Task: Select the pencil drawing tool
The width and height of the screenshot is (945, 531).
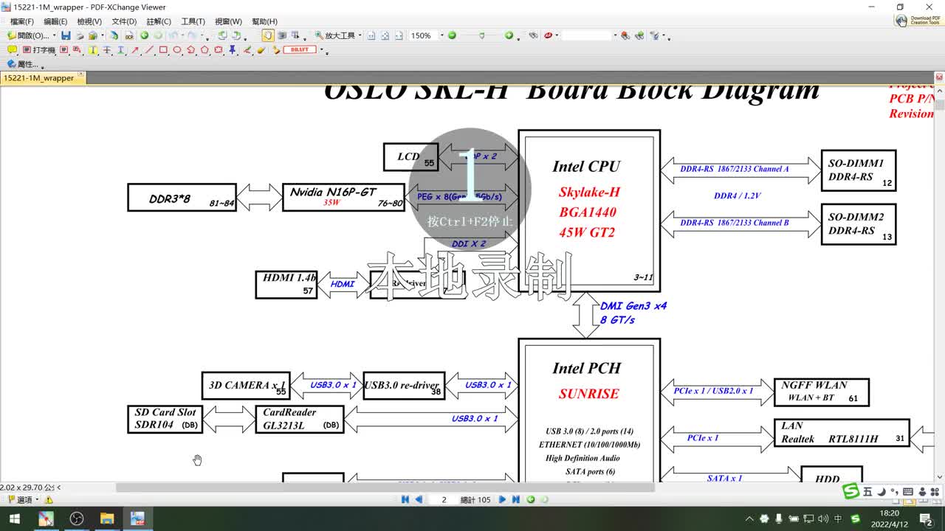Action: (247, 50)
